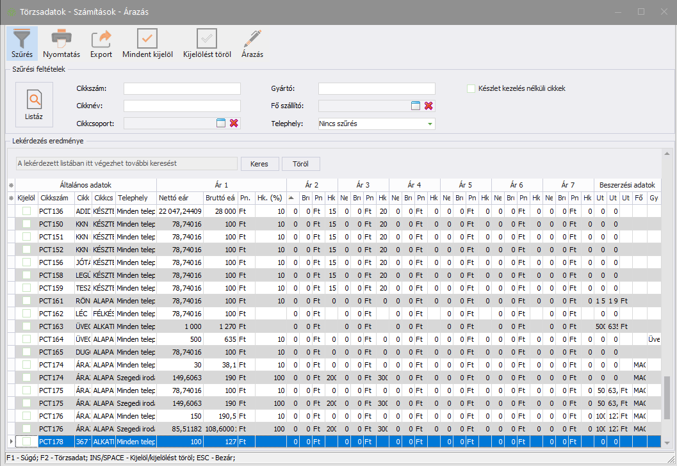Expand the Telephely dropdown list
Viewport: 677px width, 466px height.
pos(429,124)
